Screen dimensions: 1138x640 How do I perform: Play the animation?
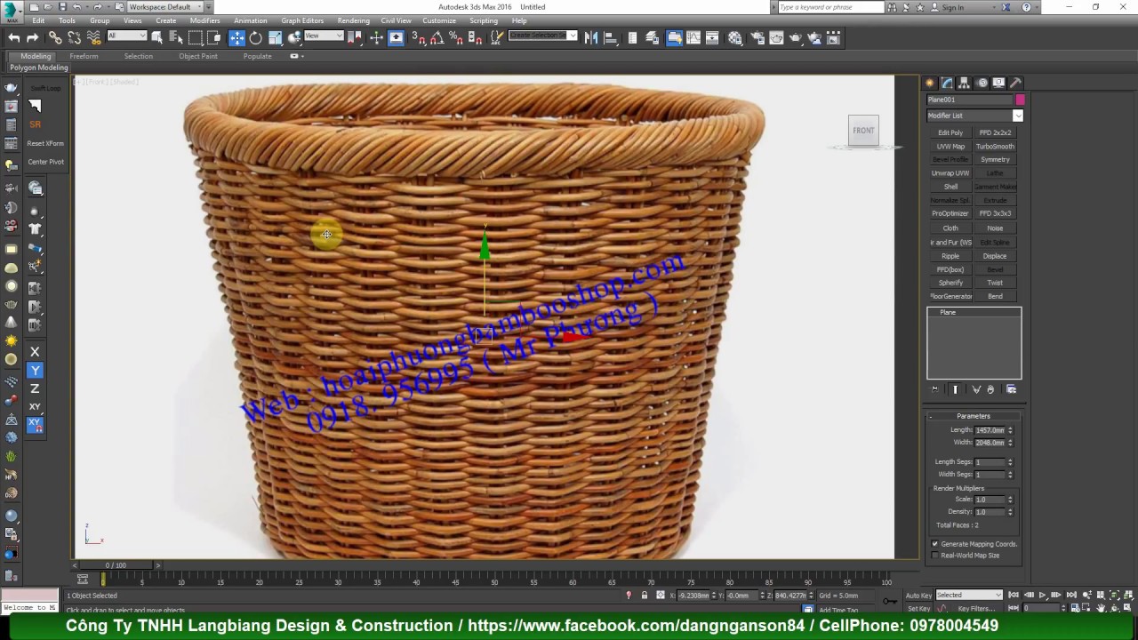(x=1042, y=596)
